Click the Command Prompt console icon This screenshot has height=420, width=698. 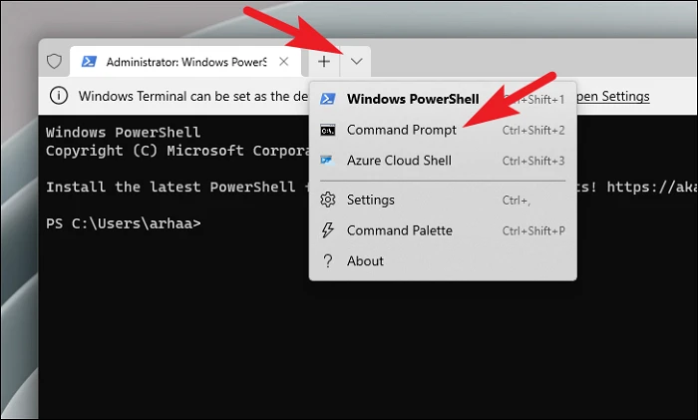pos(328,130)
